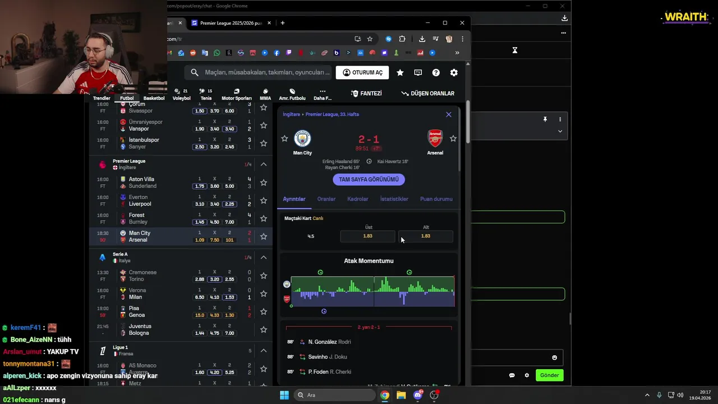The image size is (718, 404).
Task: Open File Explorer from the taskbar
Action: coord(401,395)
